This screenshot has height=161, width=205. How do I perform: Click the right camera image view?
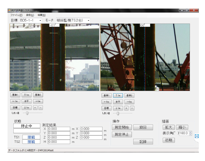(145, 57)
